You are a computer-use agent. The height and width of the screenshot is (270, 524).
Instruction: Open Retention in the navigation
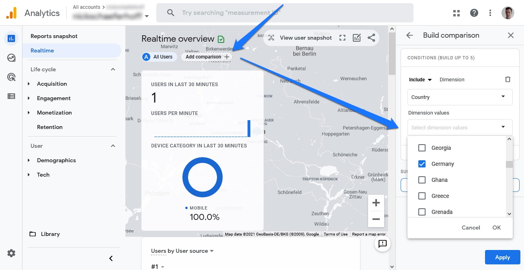coord(49,127)
